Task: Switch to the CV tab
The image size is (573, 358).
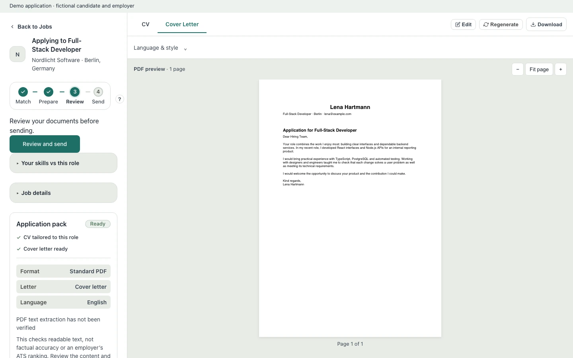Action: tap(146, 24)
